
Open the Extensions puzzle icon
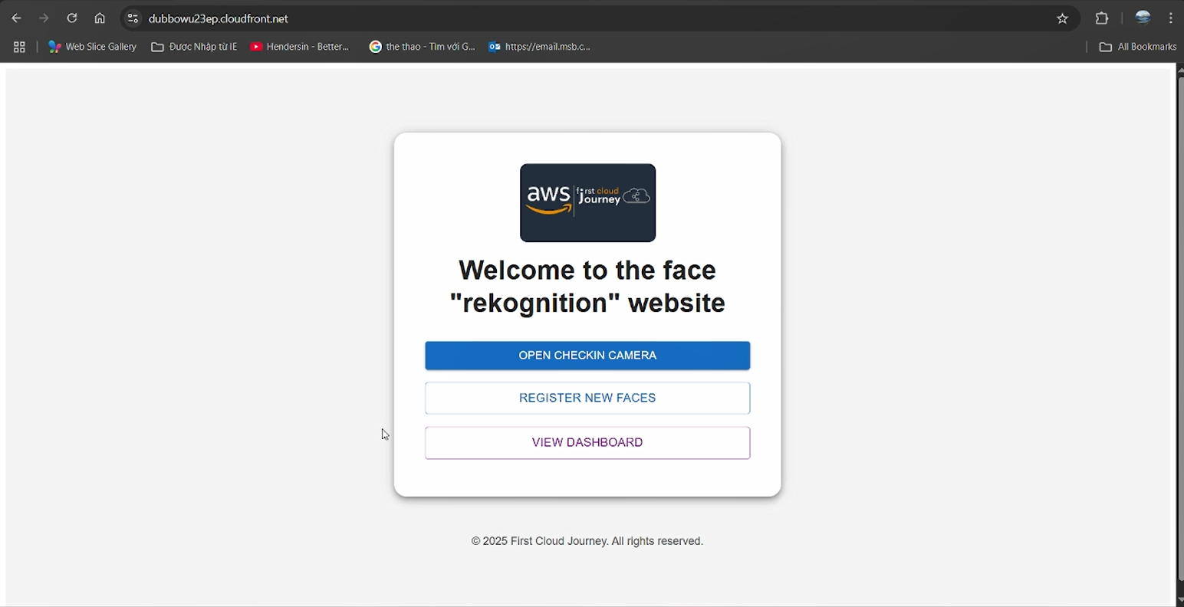tap(1102, 18)
